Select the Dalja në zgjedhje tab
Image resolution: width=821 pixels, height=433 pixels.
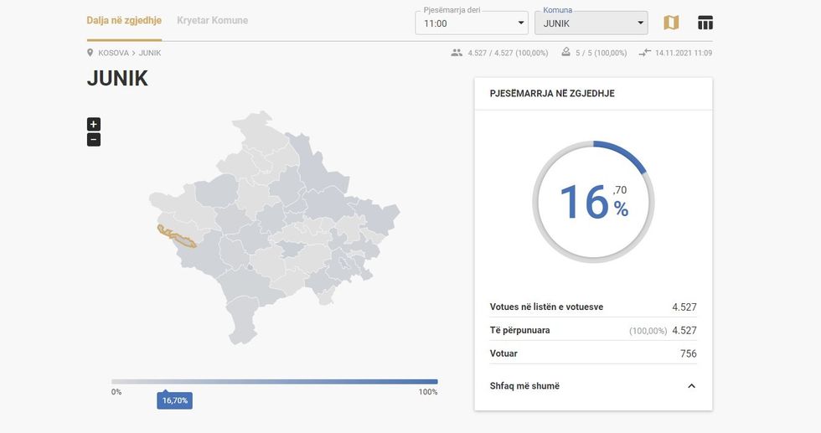click(x=124, y=20)
